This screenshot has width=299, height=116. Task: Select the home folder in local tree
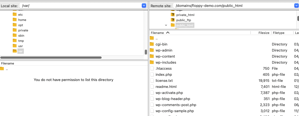(x=22, y=20)
